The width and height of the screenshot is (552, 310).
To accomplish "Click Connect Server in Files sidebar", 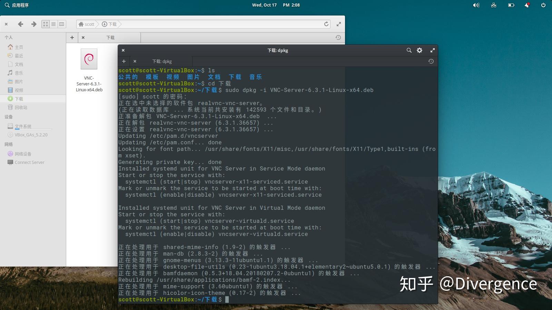I will pos(33,163).
